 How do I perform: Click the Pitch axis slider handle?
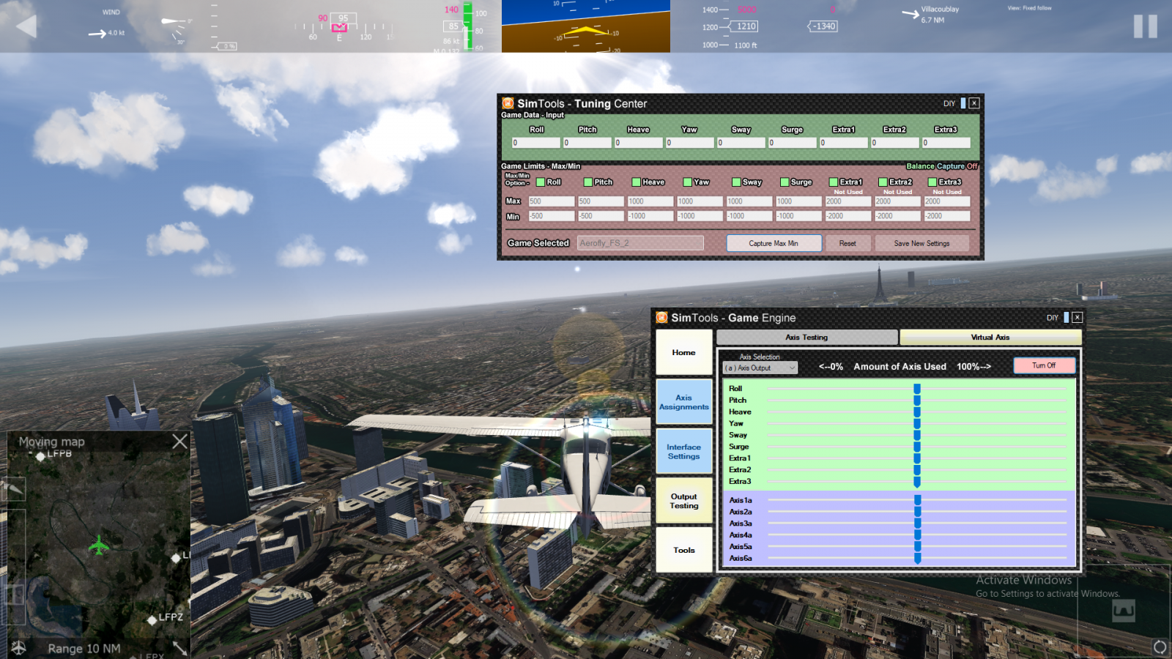[916, 401]
